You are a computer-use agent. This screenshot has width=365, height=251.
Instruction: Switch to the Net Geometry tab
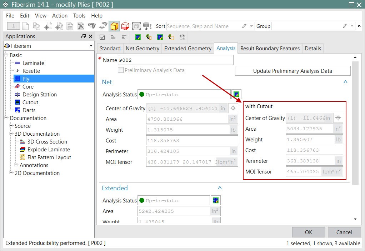pos(142,48)
